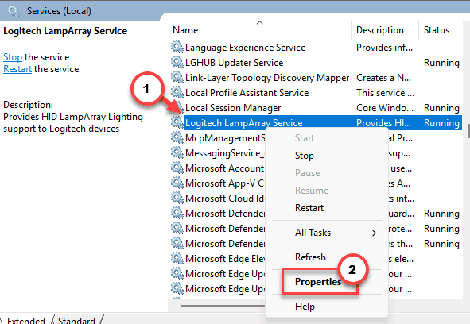
Task: Switch to the Standard tab
Action: [x=76, y=320]
